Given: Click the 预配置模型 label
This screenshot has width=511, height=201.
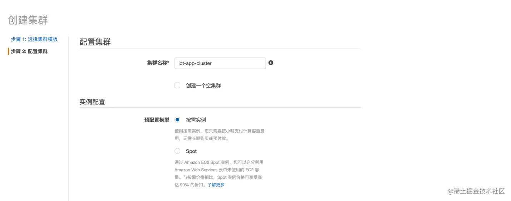Looking at the screenshot, I should pyautogui.click(x=157, y=120).
